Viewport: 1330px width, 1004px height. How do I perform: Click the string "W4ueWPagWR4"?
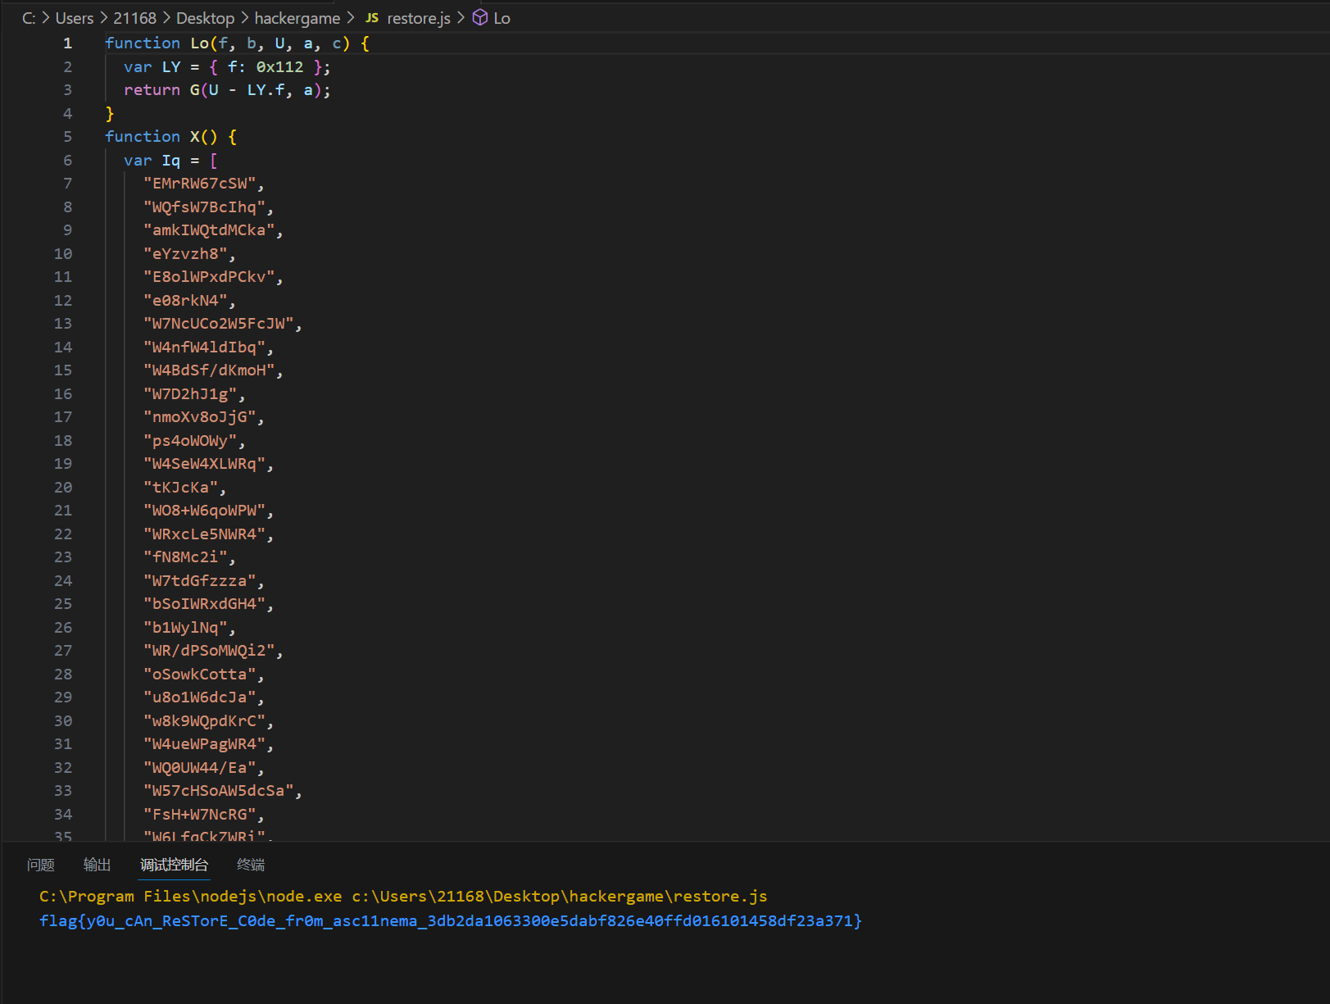click(204, 744)
